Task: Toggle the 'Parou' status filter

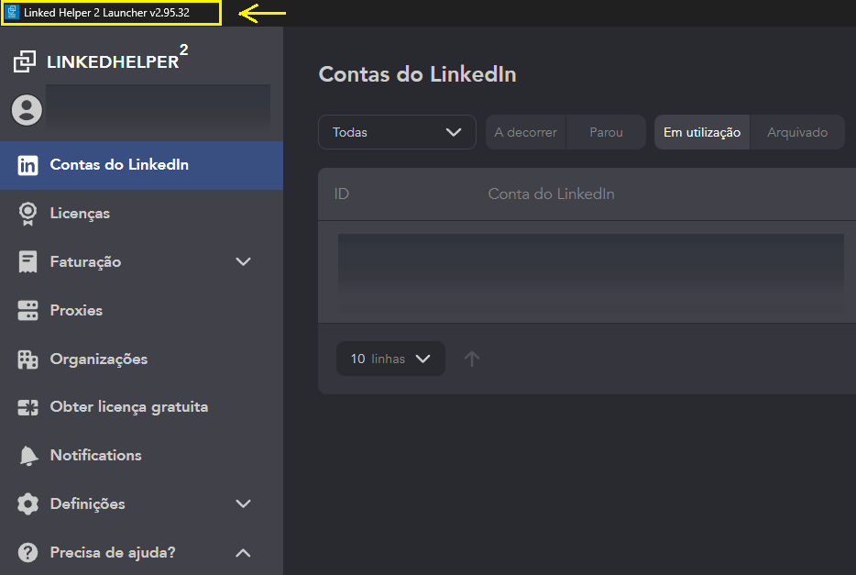Action: tap(606, 132)
